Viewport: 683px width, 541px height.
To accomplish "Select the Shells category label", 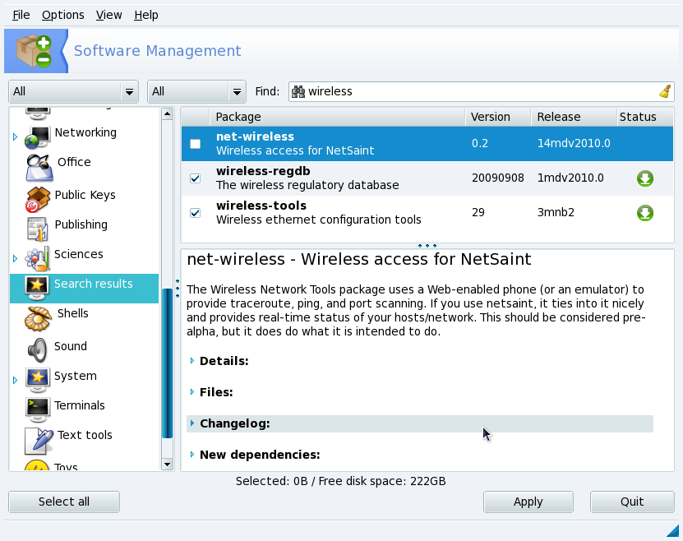I will point(73,313).
